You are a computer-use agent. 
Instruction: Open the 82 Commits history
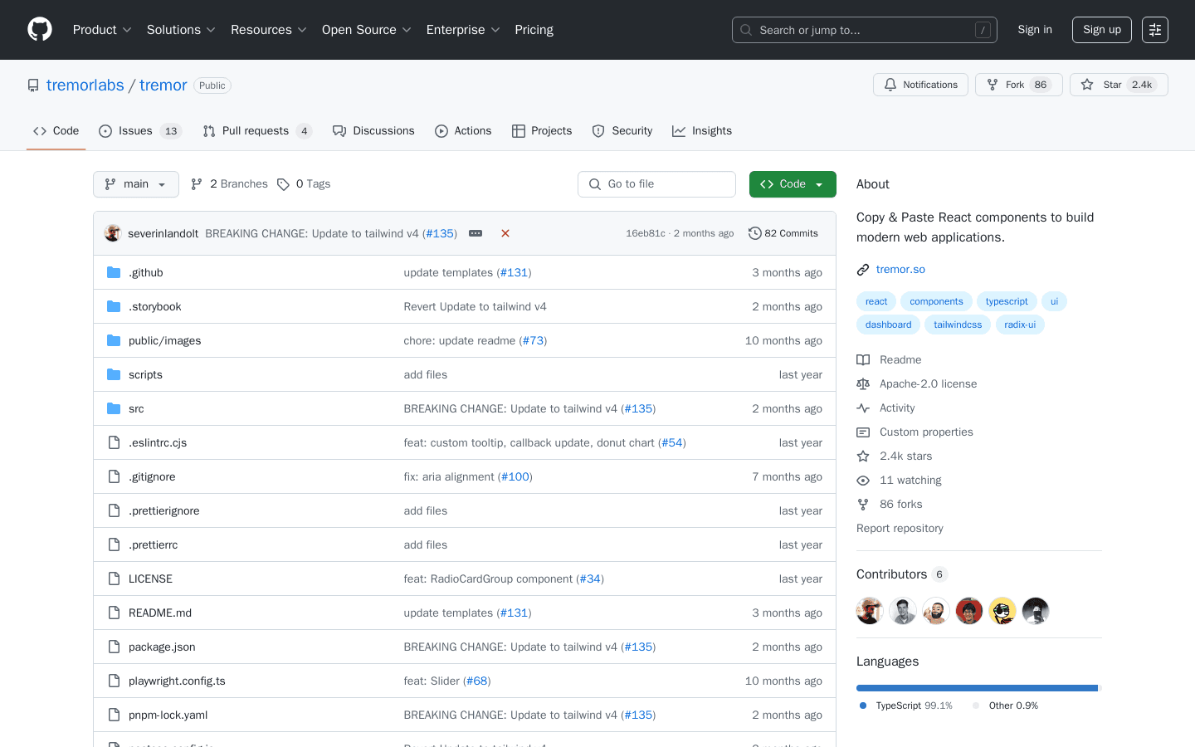tap(783, 233)
